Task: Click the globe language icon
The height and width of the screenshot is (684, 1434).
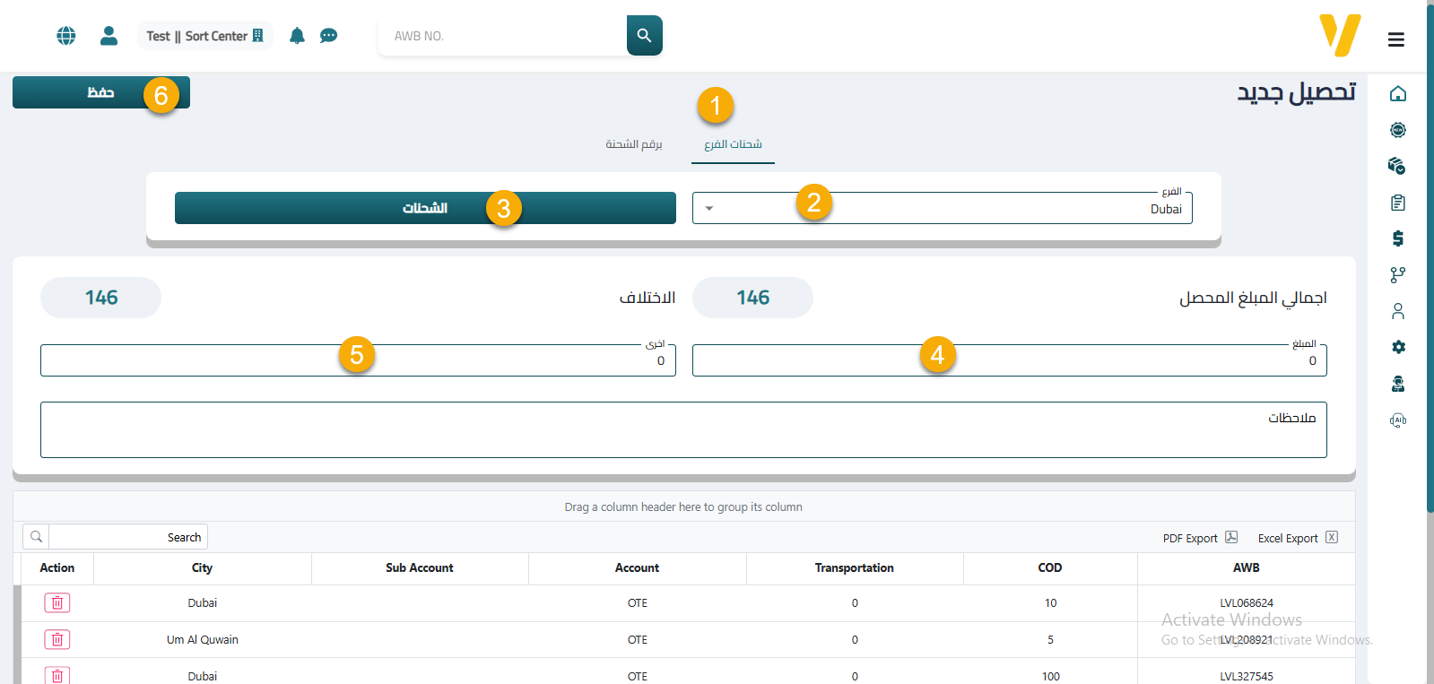Action: pos(66,36)
